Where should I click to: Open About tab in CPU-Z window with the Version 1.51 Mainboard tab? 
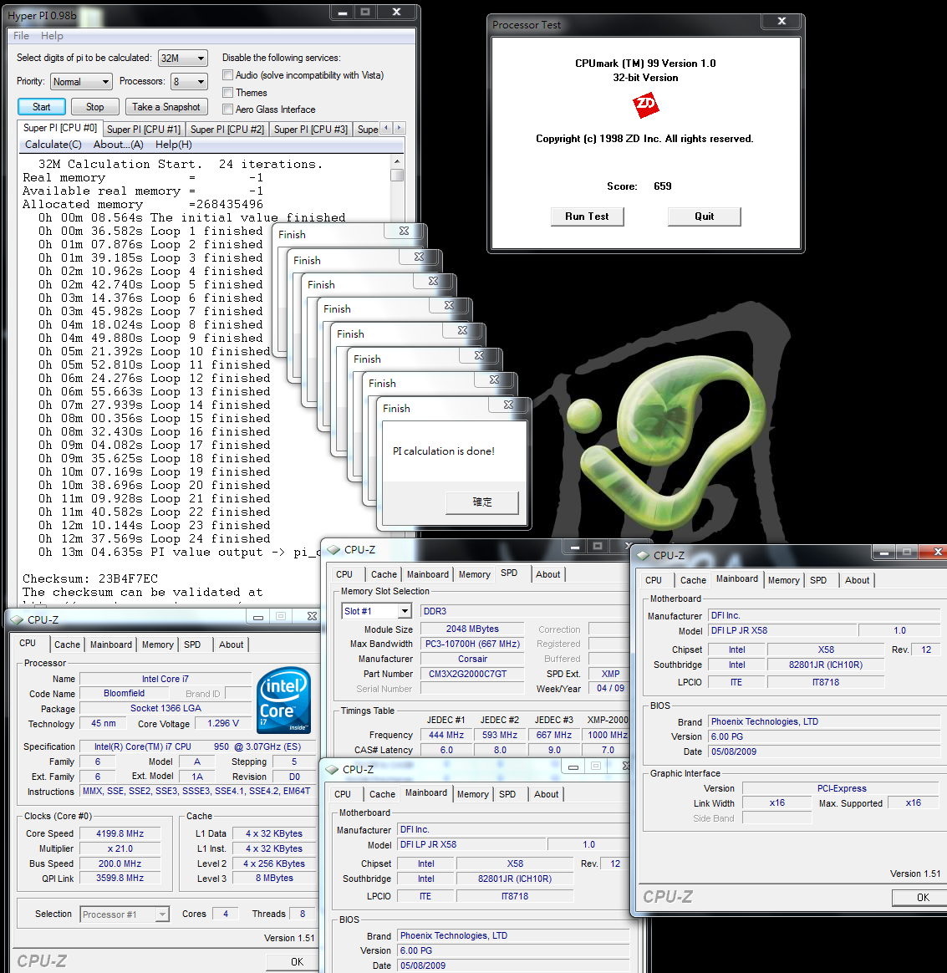857,580
